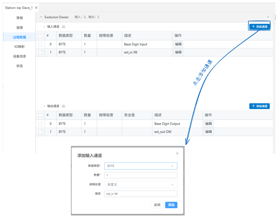Screen dimensions: 278x218
Task: Click the 关闭 button in dialog
Action: tap(157, 205)
